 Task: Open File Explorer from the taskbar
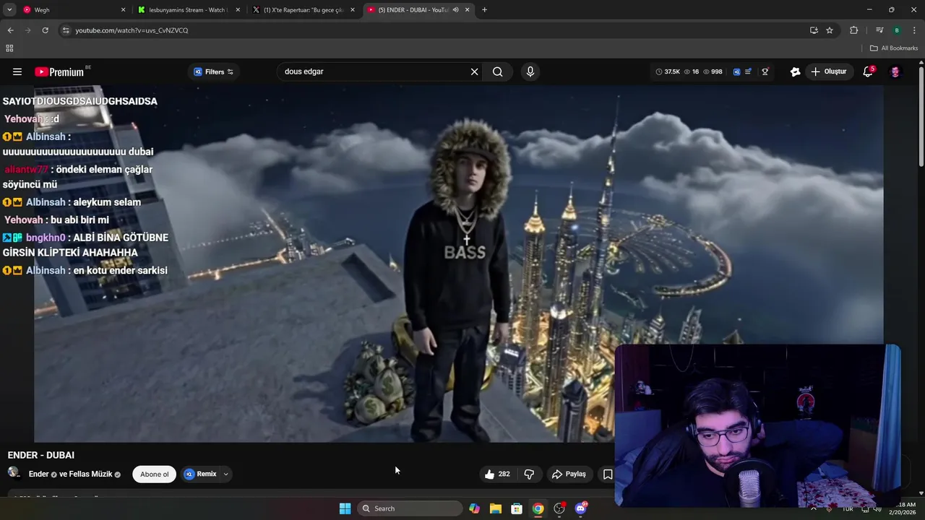496,508
